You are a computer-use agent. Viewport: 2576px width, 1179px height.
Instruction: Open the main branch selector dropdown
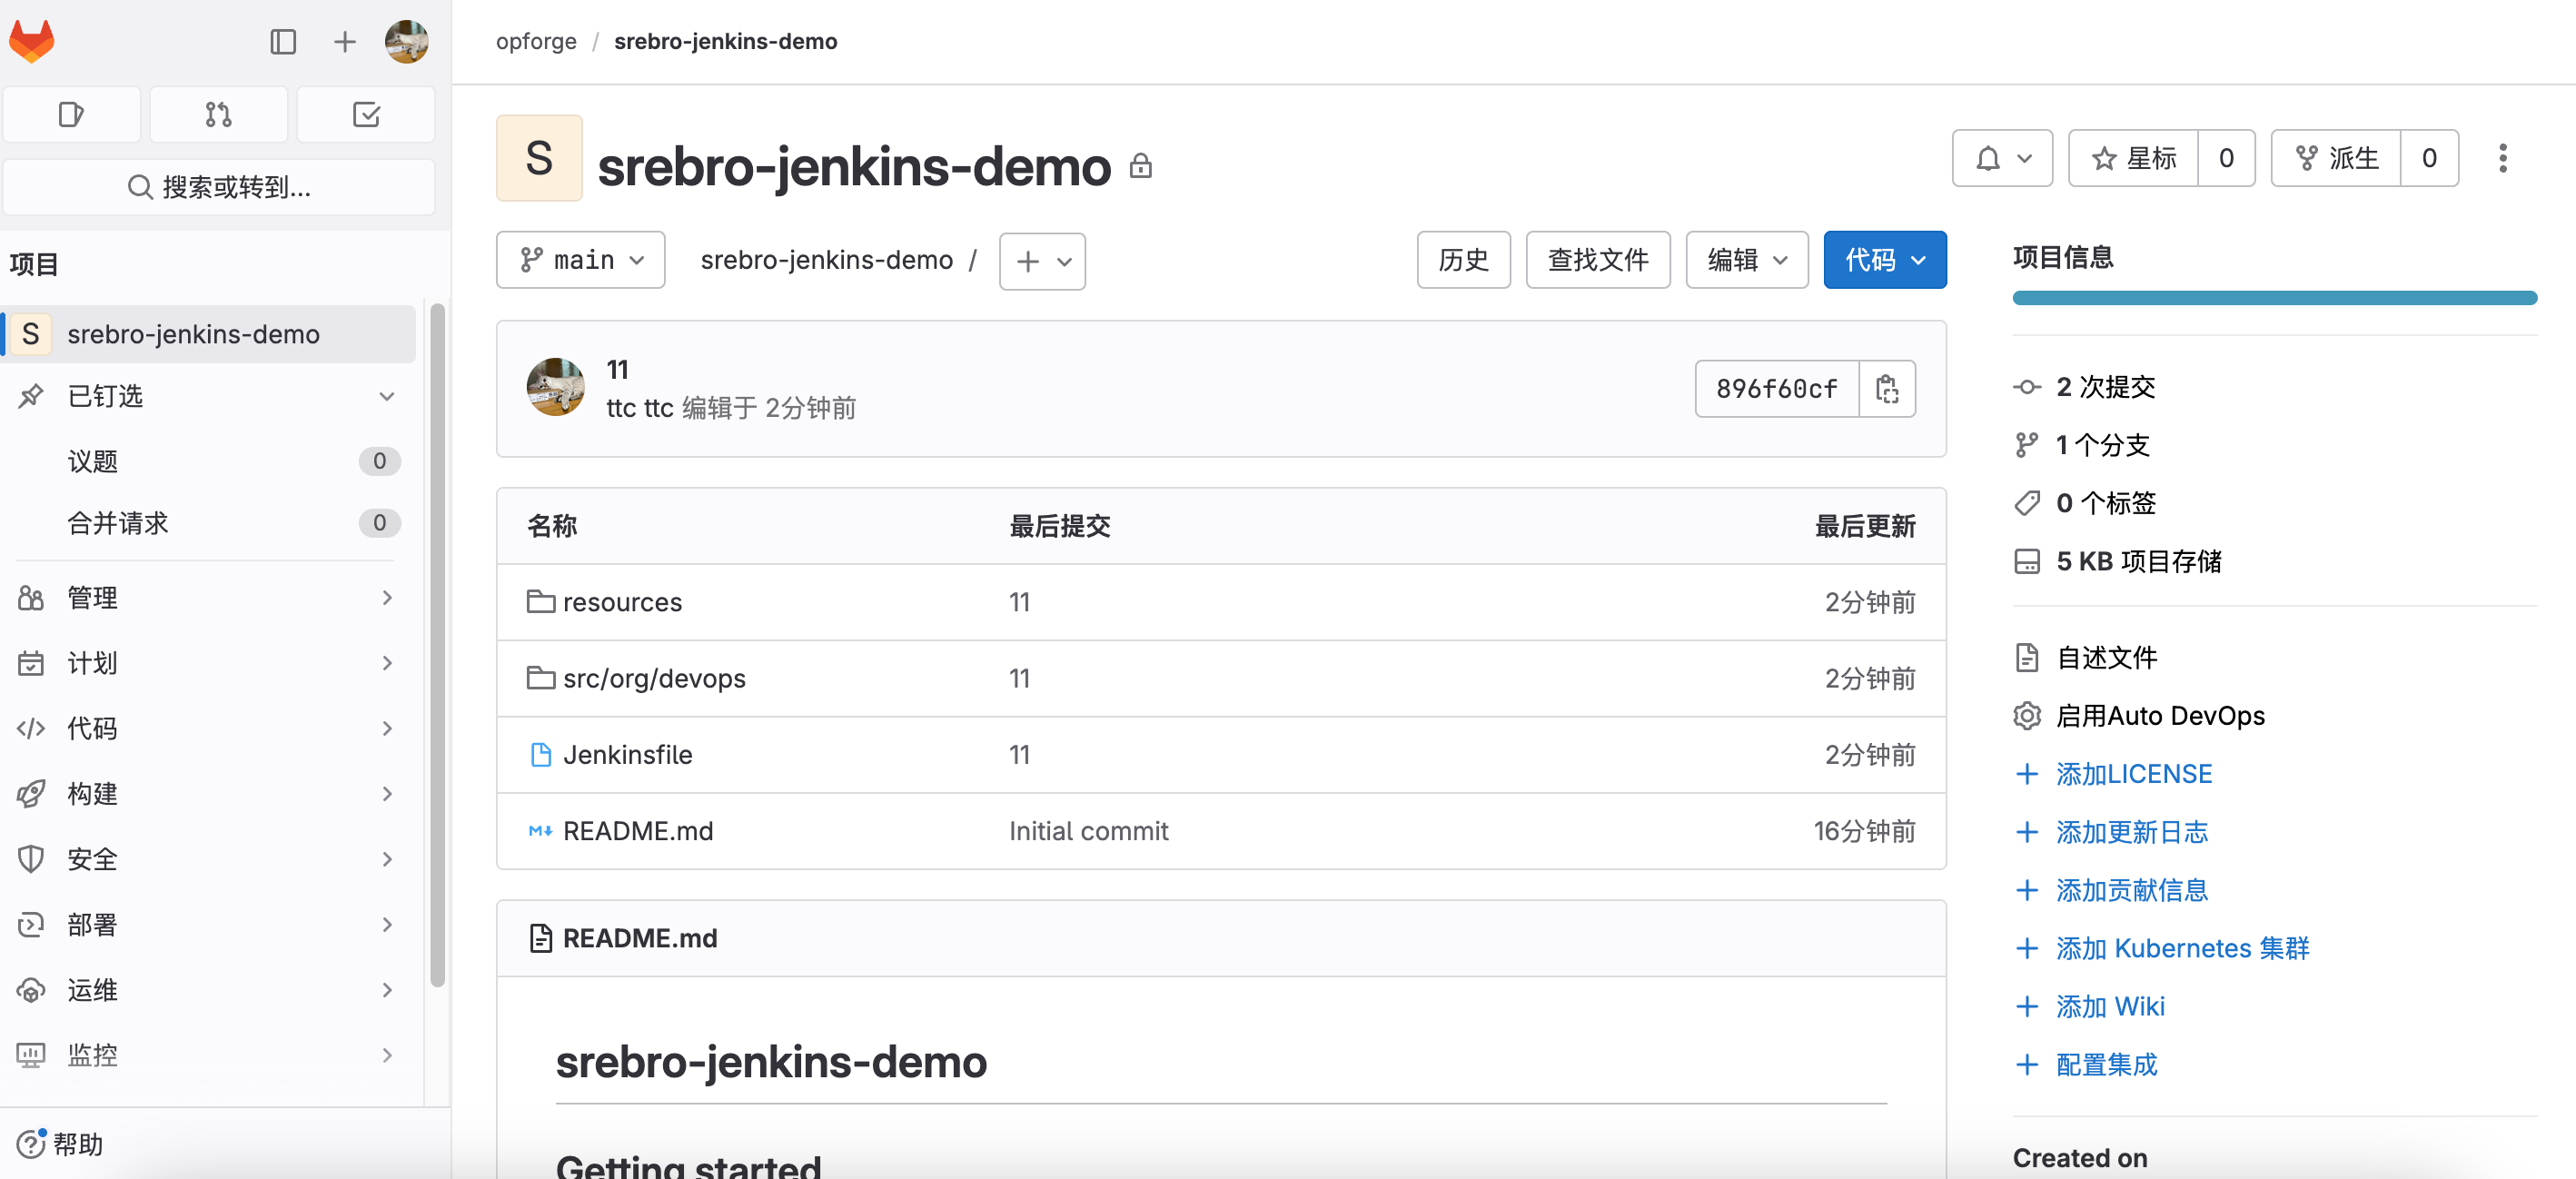(581, 261)
